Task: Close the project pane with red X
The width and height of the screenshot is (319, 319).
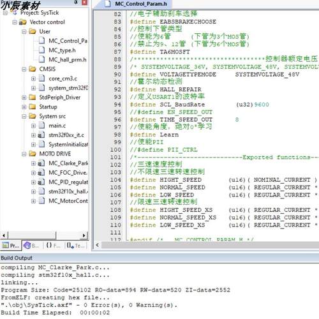Action: [x=84, y=3]
